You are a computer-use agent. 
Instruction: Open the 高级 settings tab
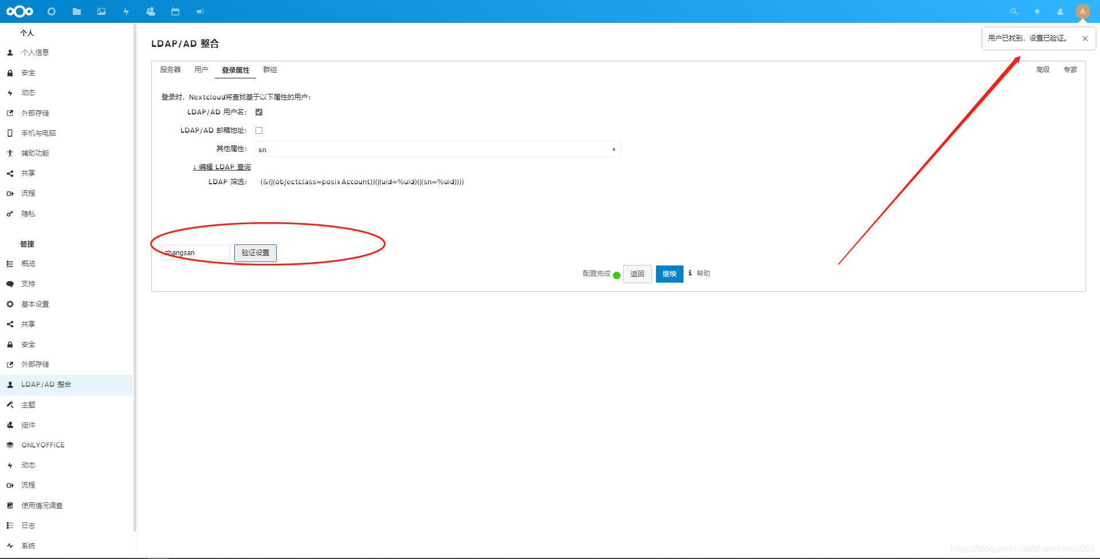click(x=1043, y=70)
